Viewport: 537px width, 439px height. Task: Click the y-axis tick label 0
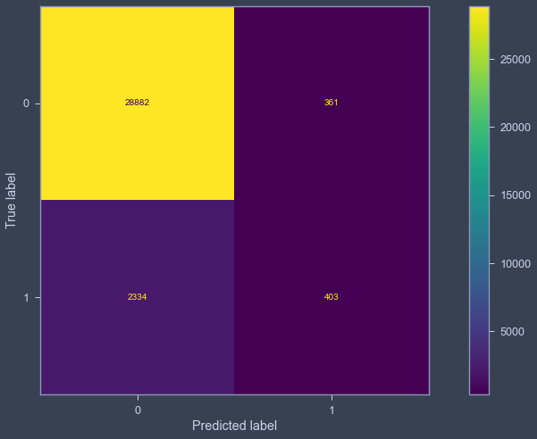(x=26, y=104)
